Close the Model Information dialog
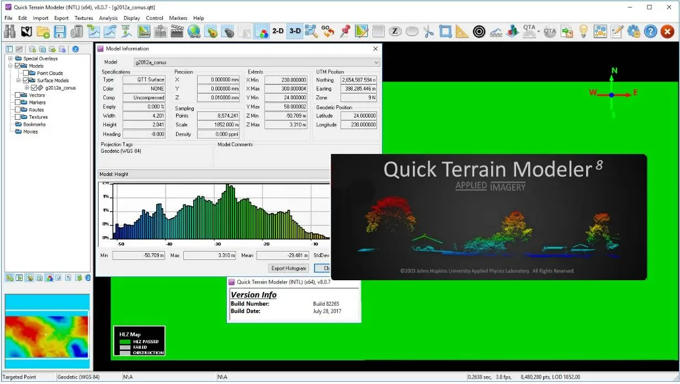Screen dimensions: 680x384 pos(375,49)
